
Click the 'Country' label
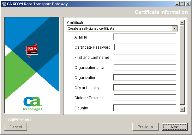click(x=81, y=108)
